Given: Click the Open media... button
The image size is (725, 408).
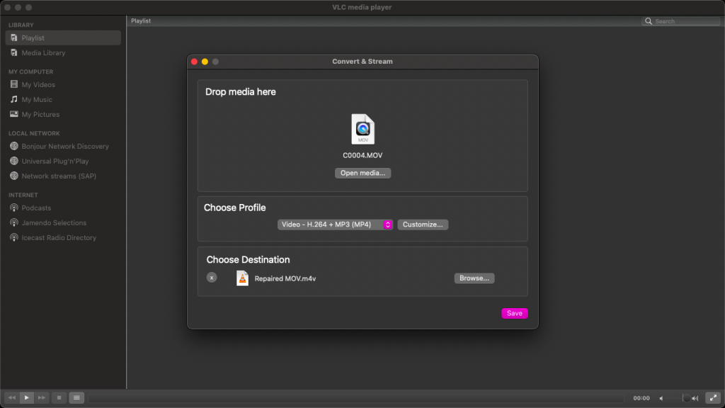Looking at the screenshot, I should [362, 173].
